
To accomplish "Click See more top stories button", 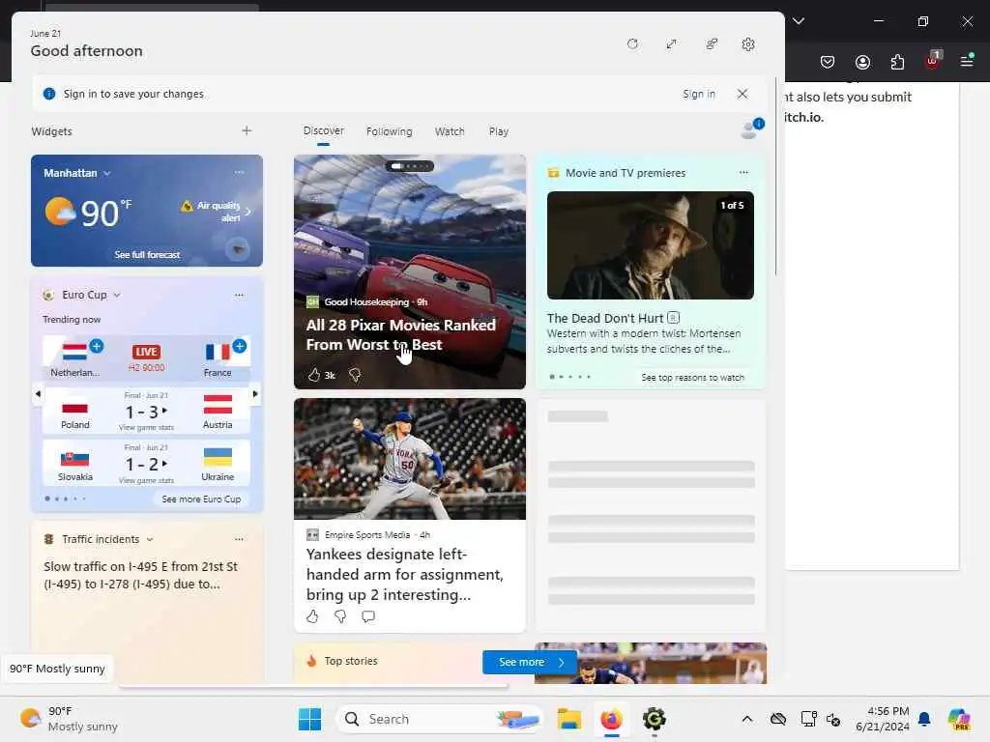I will point(530,662).
